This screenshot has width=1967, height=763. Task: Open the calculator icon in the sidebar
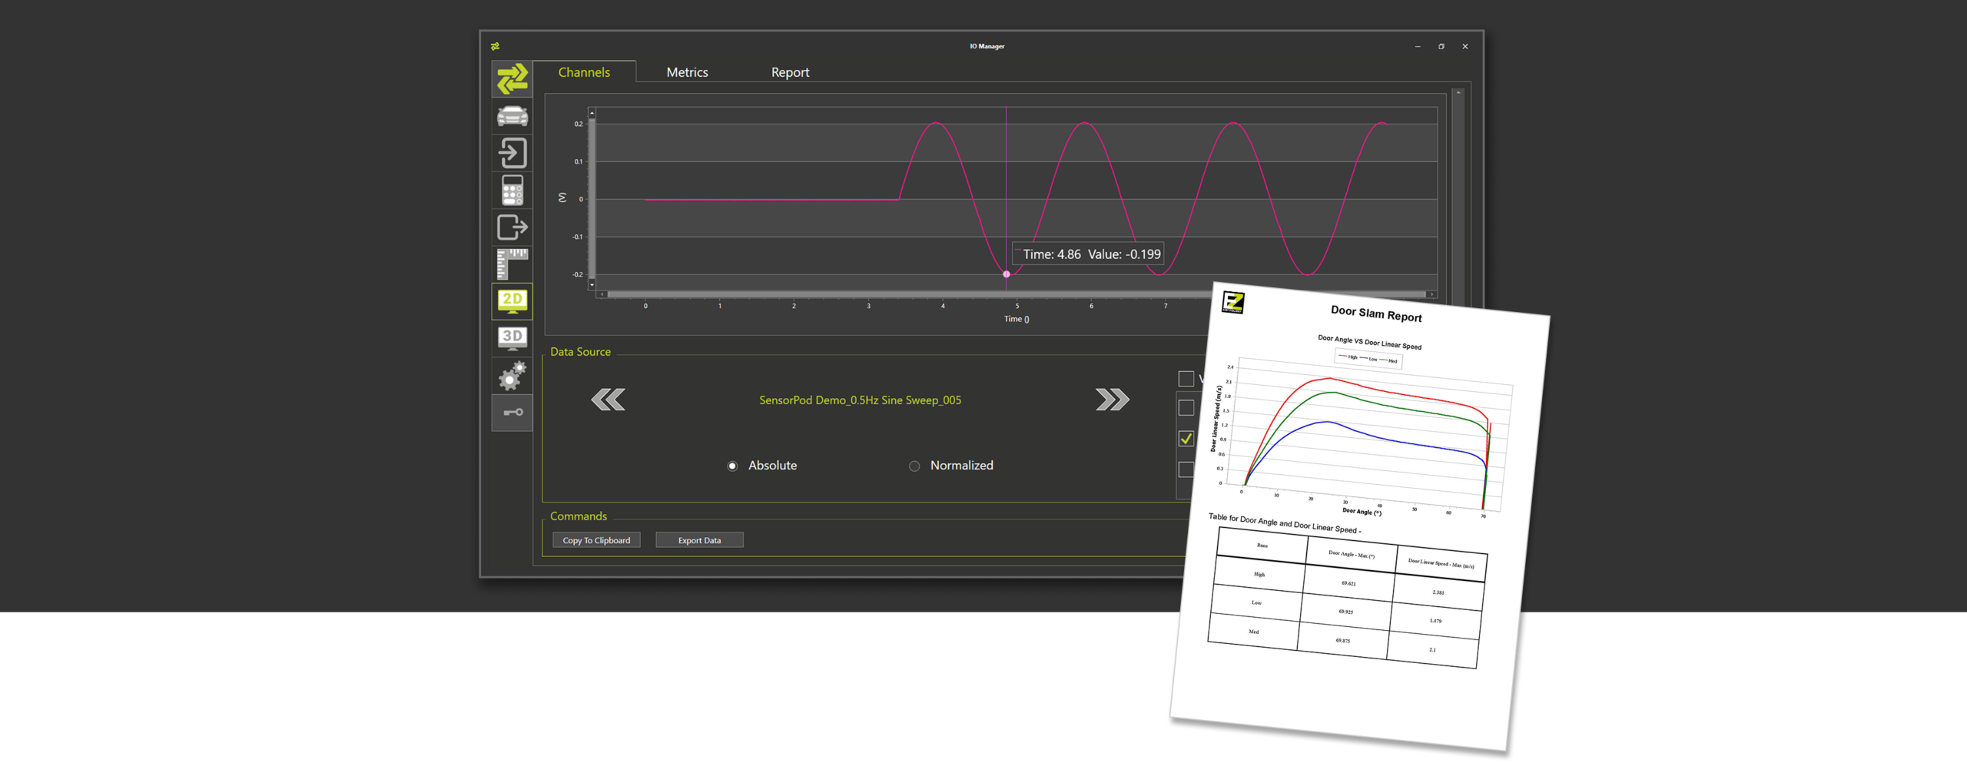(x=512, y=190)
